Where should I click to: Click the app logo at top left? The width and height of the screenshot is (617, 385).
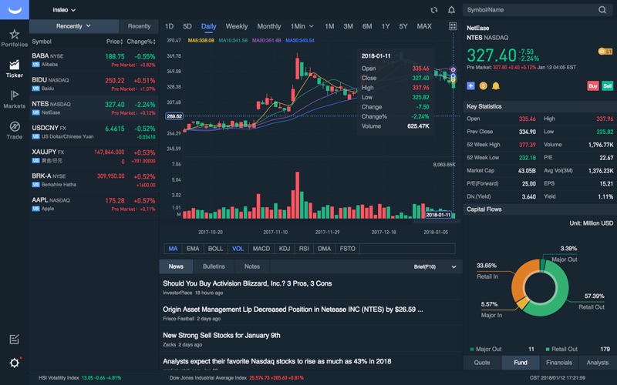[x=15, y=10]
